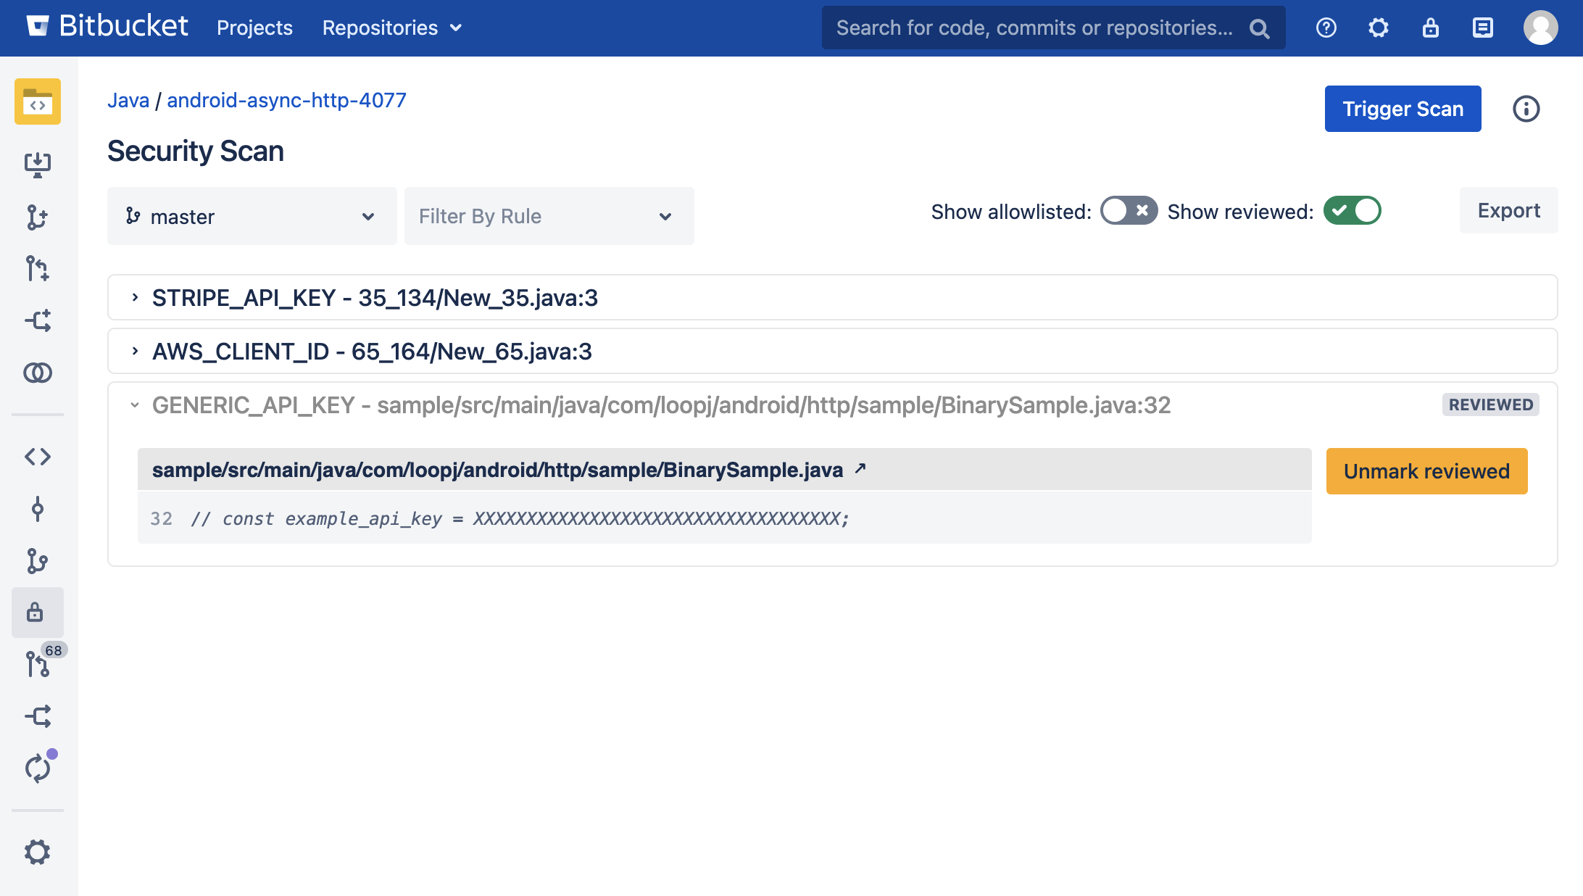
Task: Open the create pull request icon
Action: point(38,269)
